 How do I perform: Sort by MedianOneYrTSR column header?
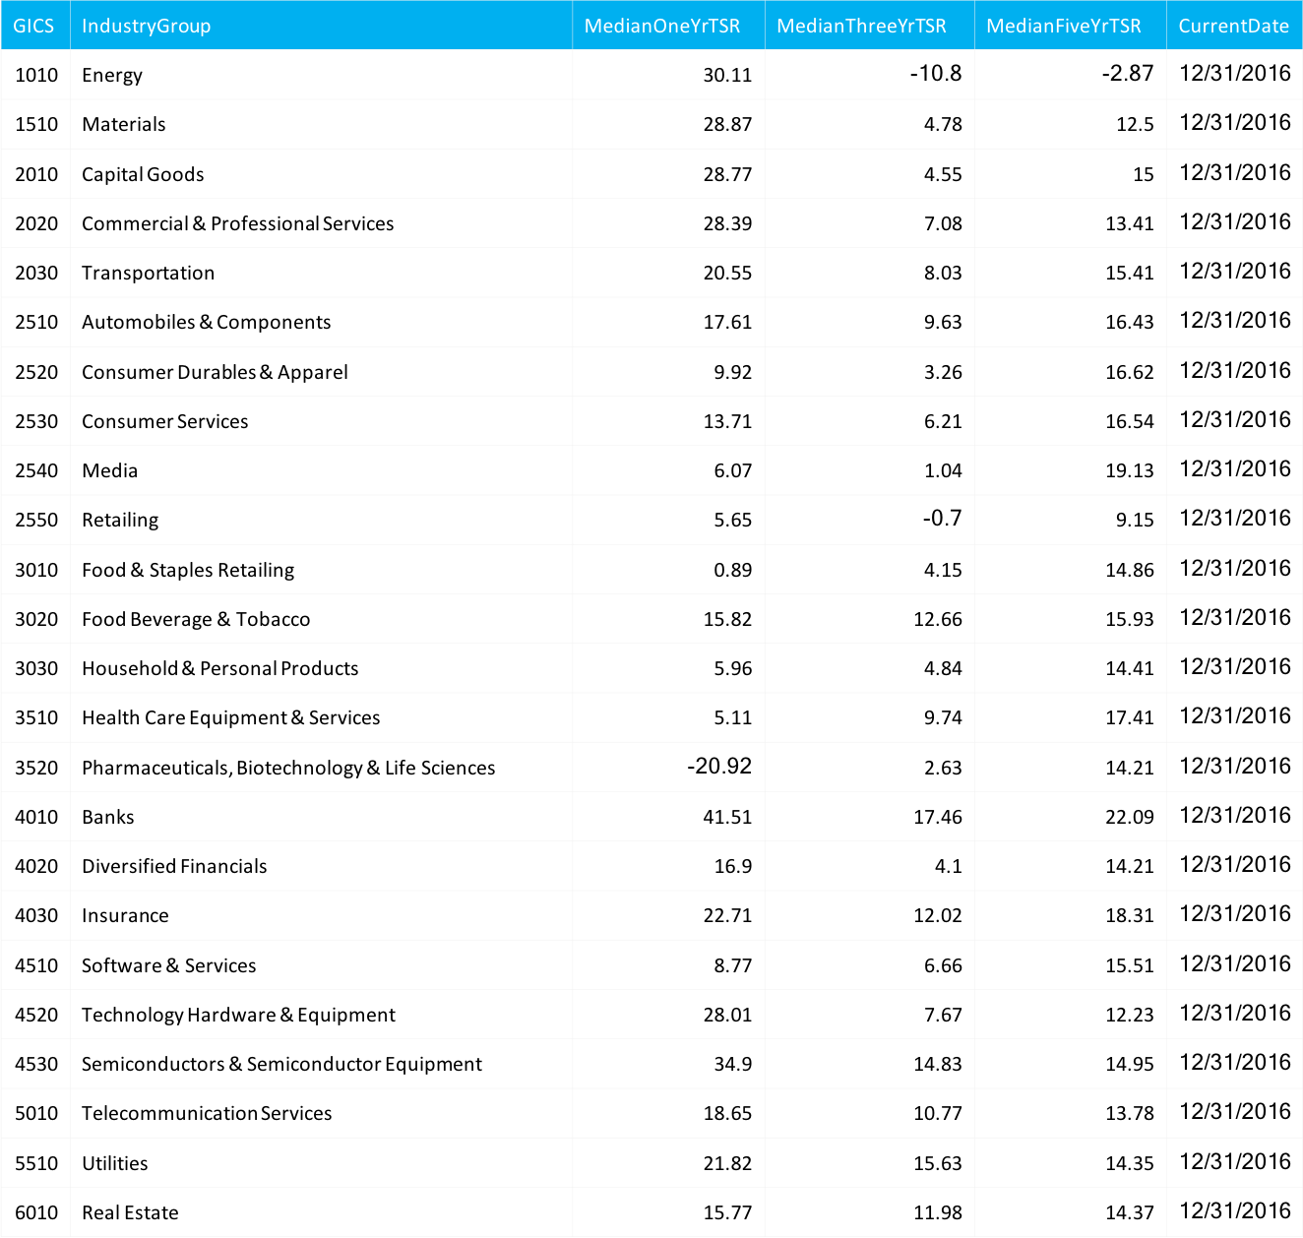click(x=661, y=26)
